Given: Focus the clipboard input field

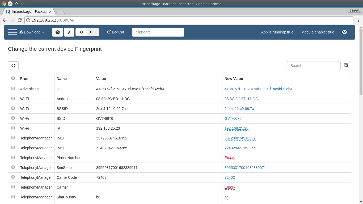Looking at the screenshot, I should (x=158, y=32).
